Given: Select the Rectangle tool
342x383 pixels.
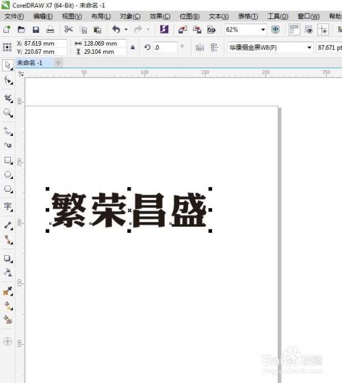Looking at the screenshot, I should (8, 160).
